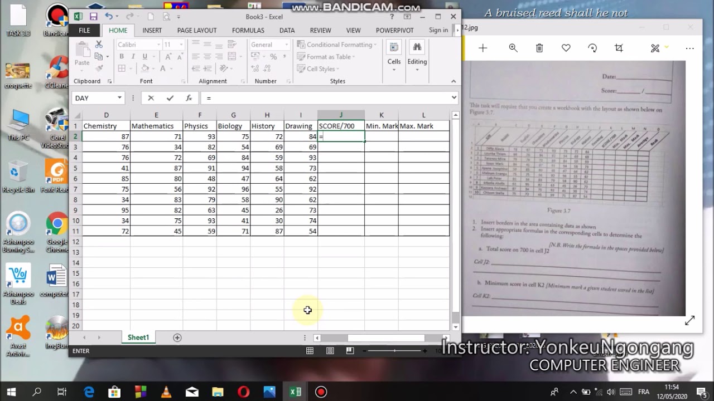The height and width of the screenshot is (401, 714).
Task: Delete image with trash icon in Photos
Action: [x=539, y=48]
